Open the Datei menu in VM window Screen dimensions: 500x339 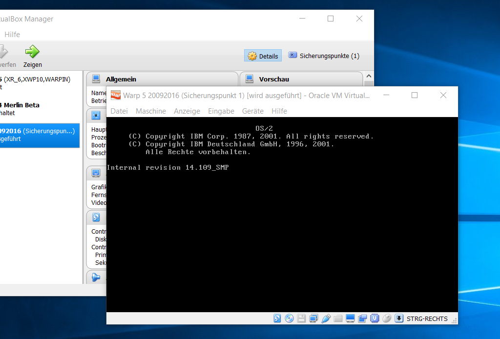click(119, 111)
